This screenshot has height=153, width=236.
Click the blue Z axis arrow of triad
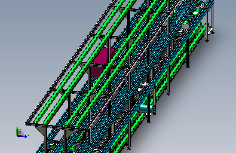22,136
